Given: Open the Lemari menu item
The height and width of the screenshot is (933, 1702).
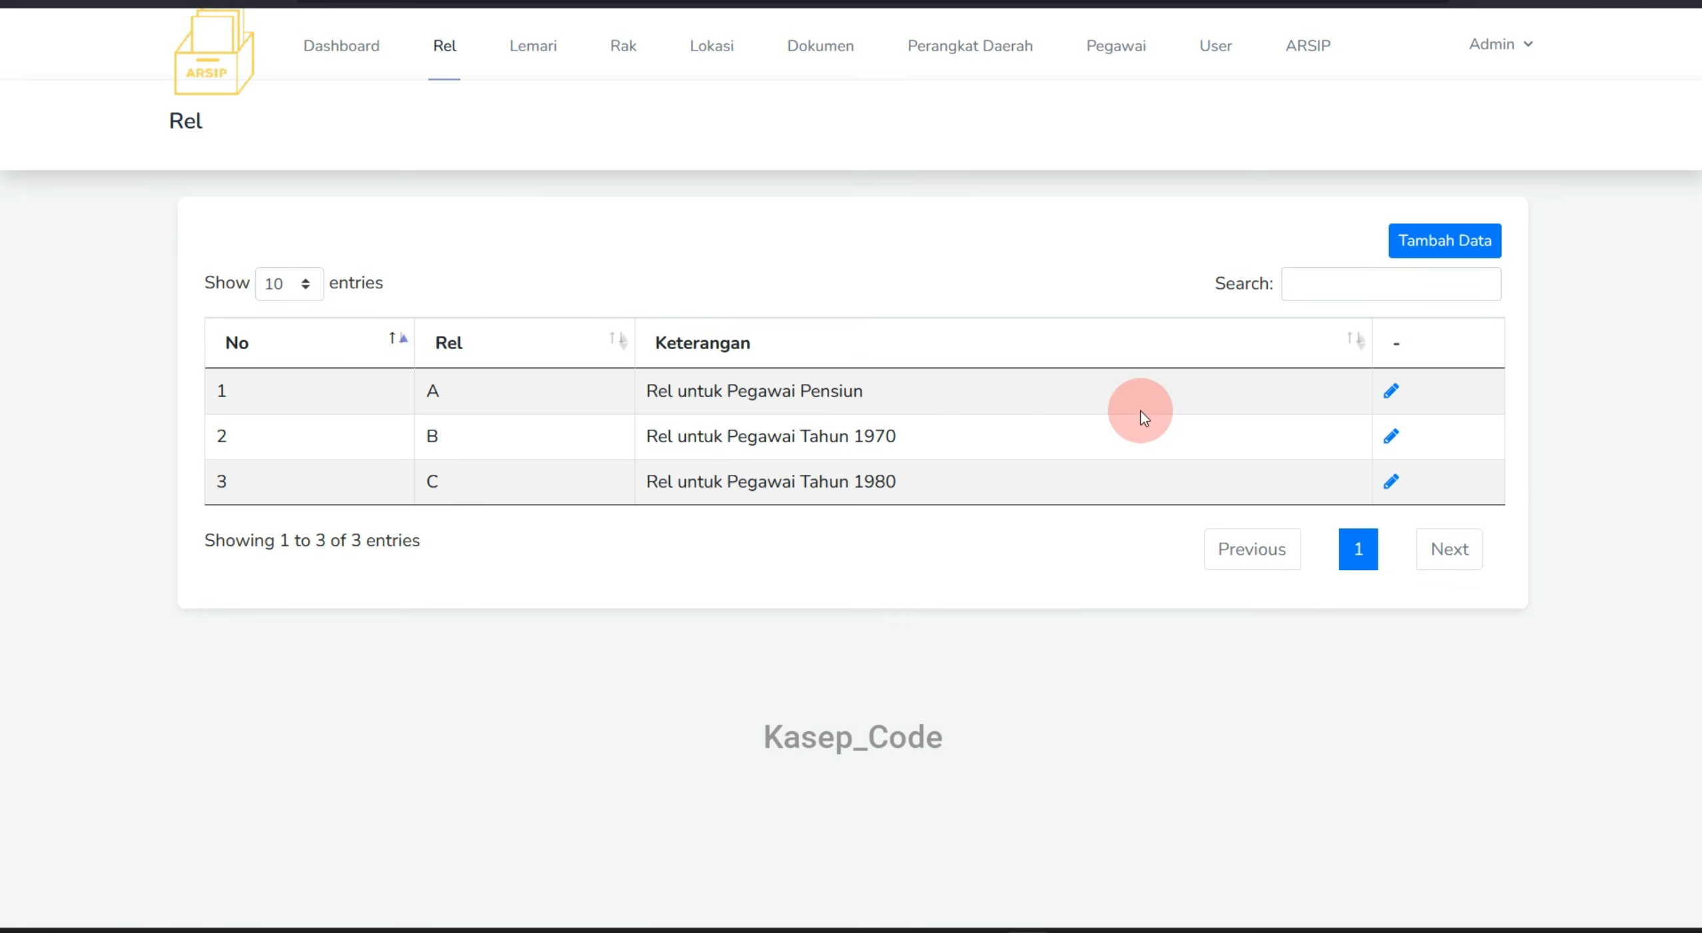Looking at the screenshot, I should click(533, 46).
